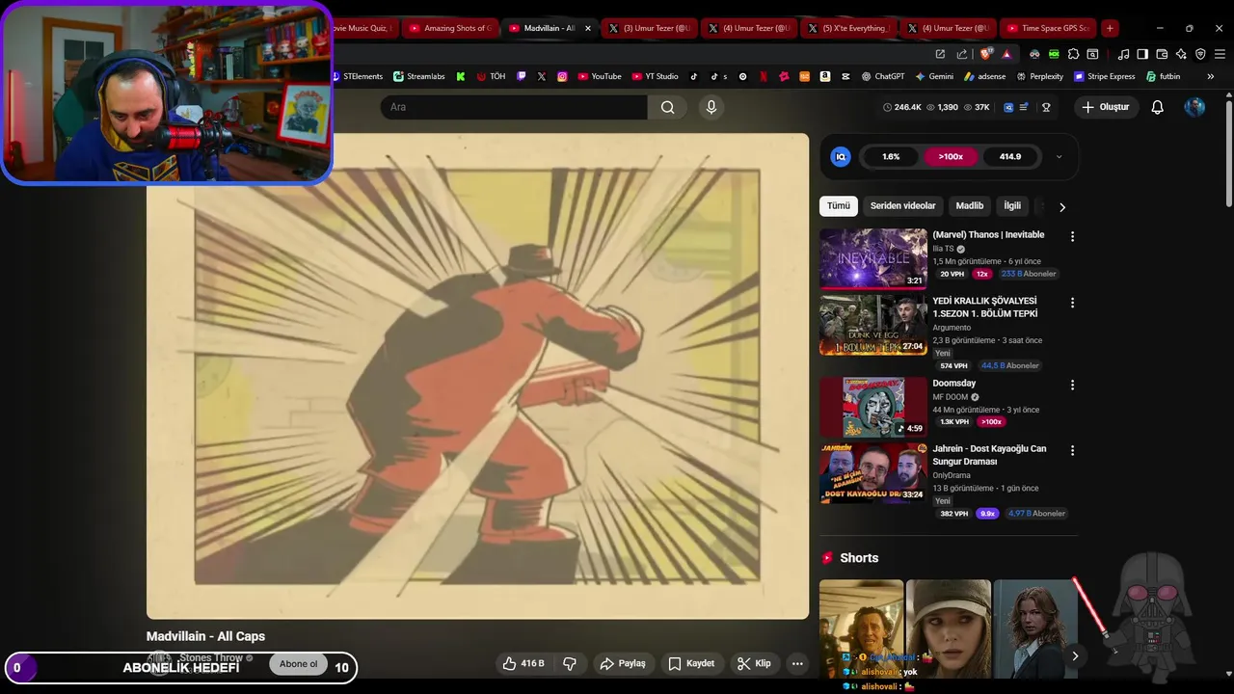
Task: Click the YouTube search magnifier button
Action: coord(667,107)
